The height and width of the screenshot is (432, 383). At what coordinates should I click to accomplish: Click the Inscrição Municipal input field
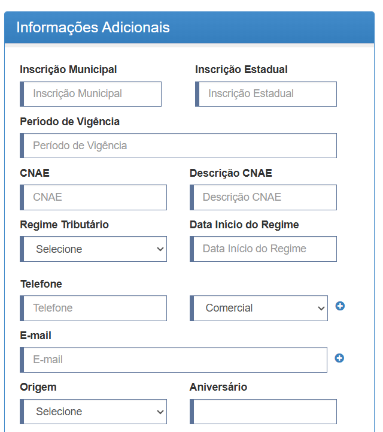(x=90, y=93)
